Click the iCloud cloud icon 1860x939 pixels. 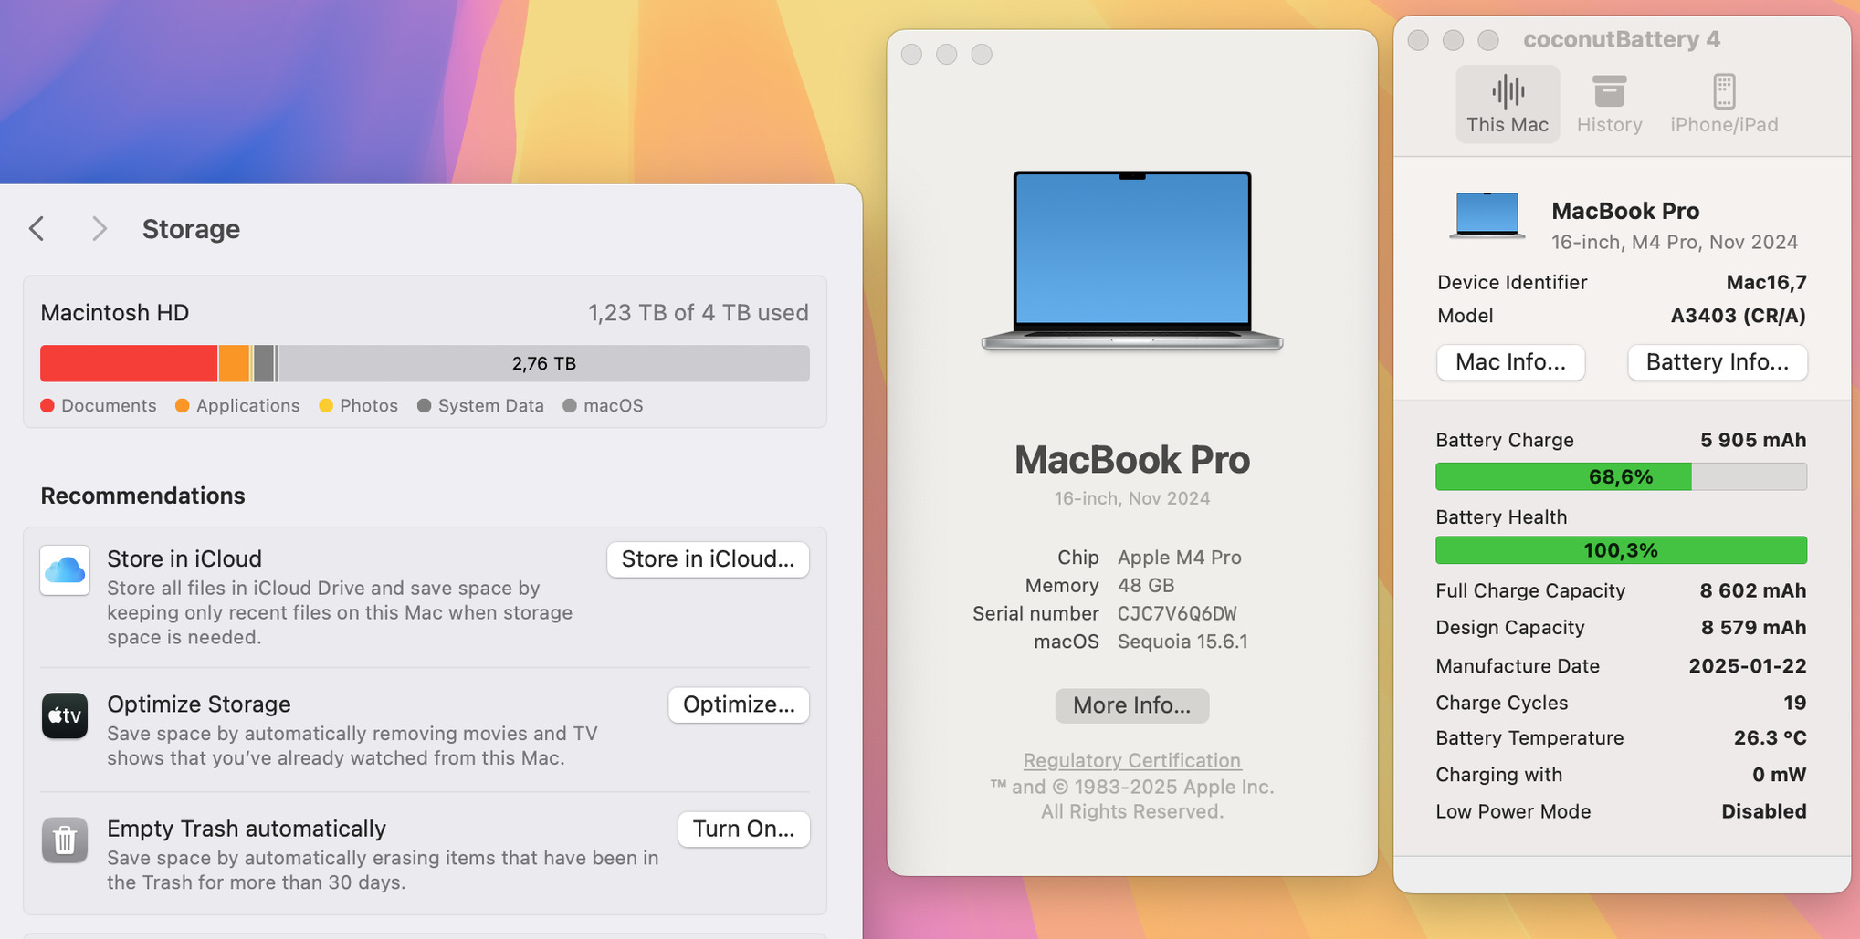click(x=65, y=570)
